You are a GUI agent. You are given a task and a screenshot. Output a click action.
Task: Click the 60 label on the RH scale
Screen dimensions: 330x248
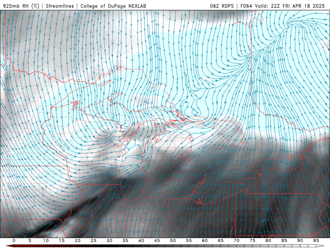[205, 241]
